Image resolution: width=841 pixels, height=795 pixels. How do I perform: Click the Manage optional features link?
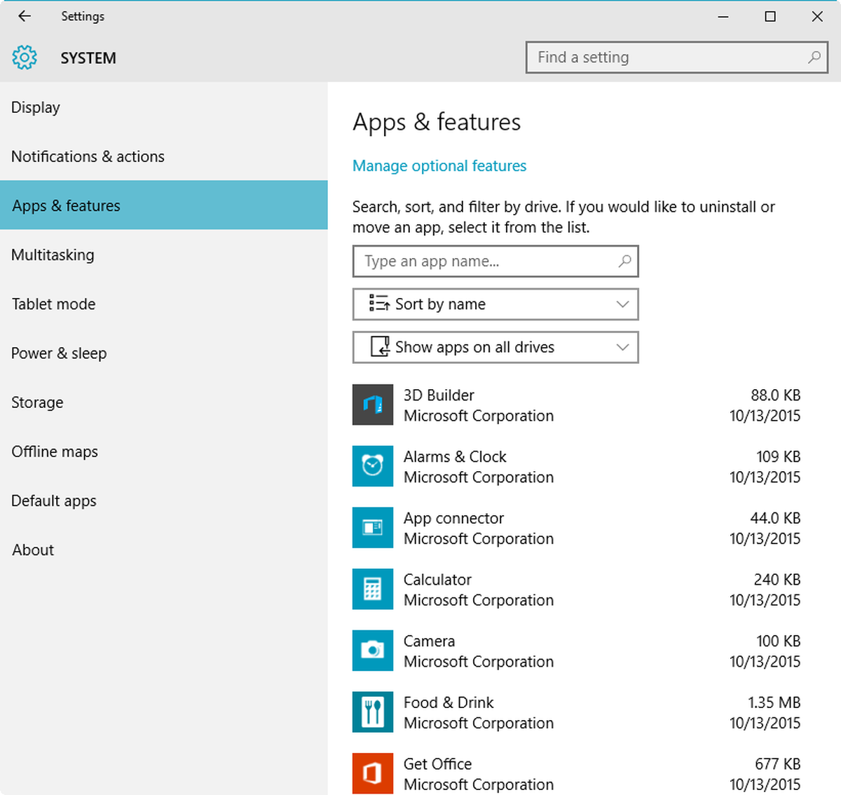click(x=439, y=166)
